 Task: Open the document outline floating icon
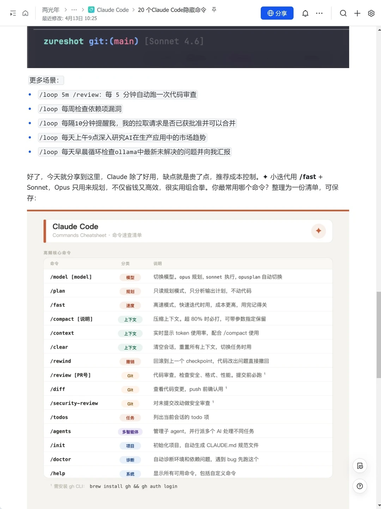pyautogui.click(x=360, y=466)
